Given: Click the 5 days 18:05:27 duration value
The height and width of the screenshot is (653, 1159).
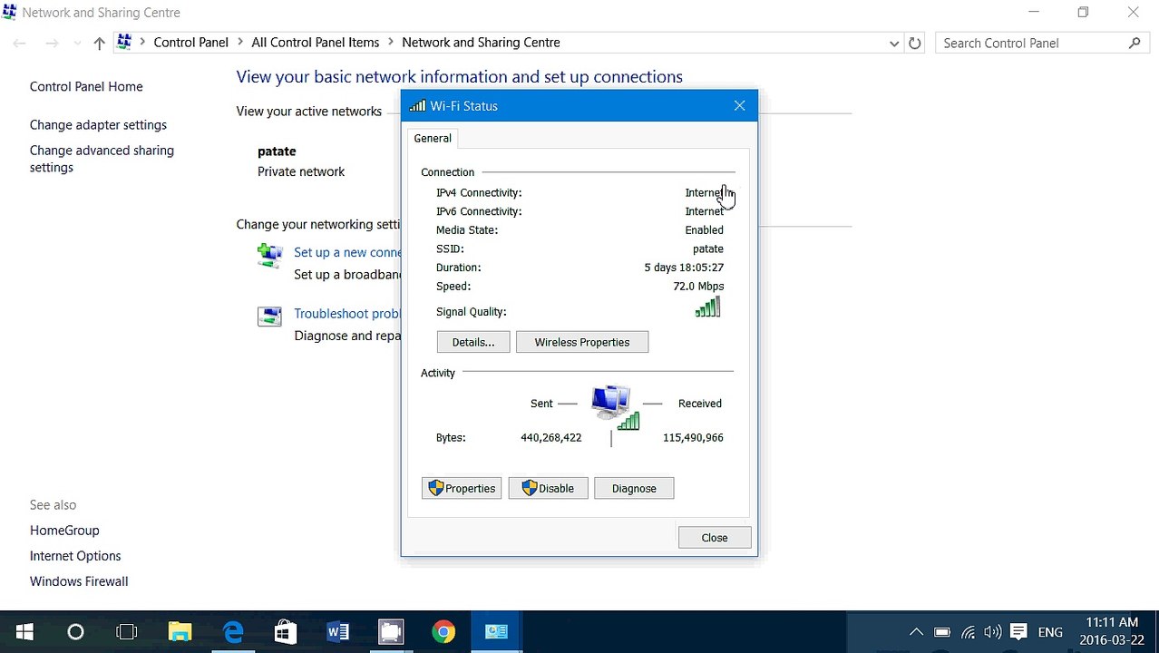Looking at the screenshot, I should (684, 268).
